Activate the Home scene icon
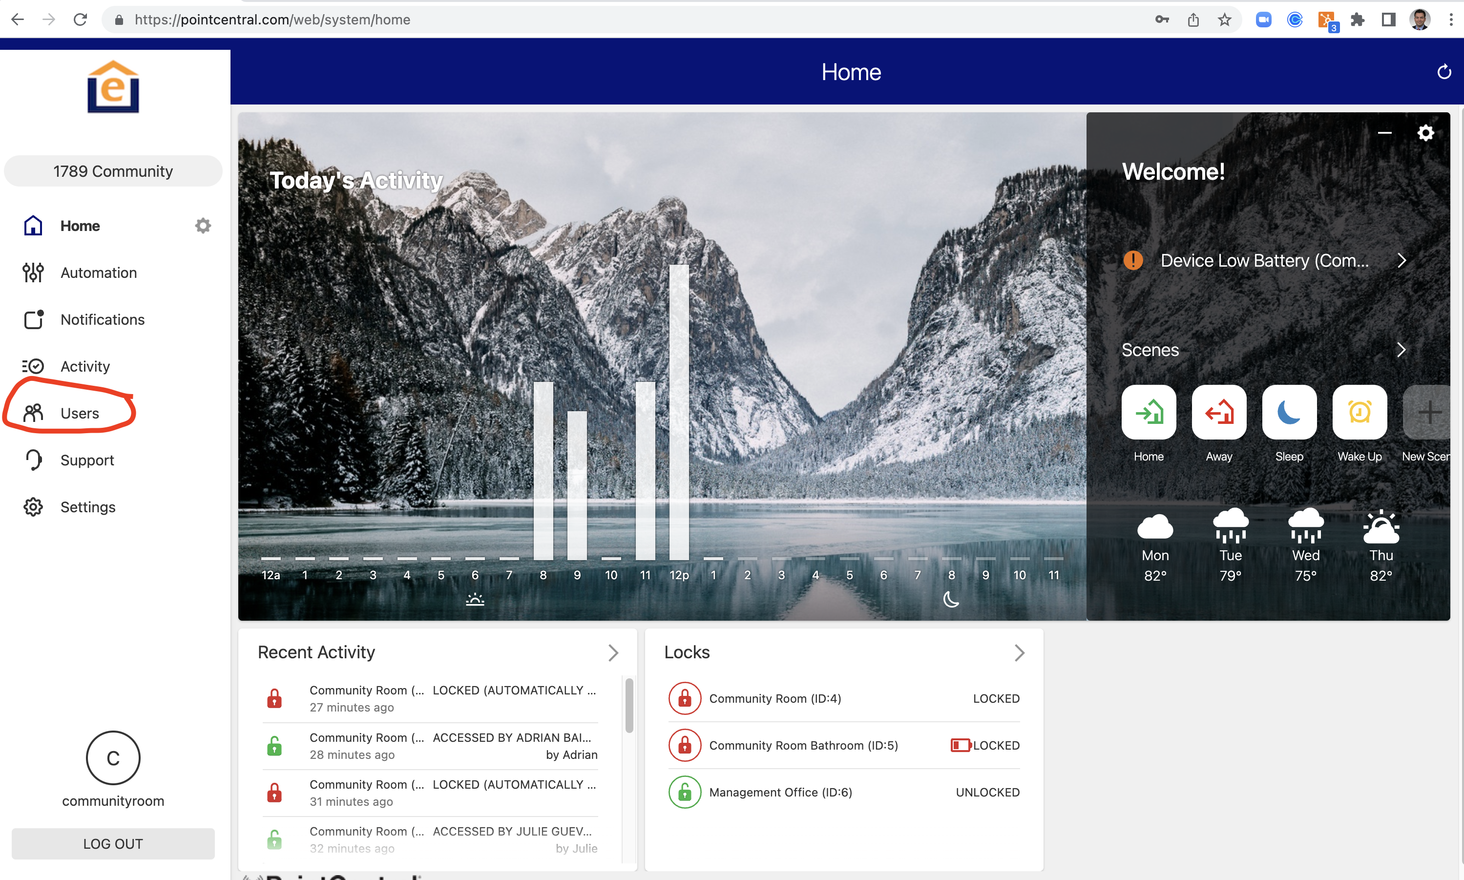The width and height of the screenshot is (1464, 880). pos(1148,412)
